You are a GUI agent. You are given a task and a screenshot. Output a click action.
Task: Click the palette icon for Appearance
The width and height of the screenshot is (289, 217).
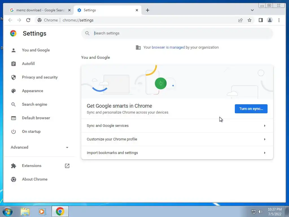tap(14, 91)
